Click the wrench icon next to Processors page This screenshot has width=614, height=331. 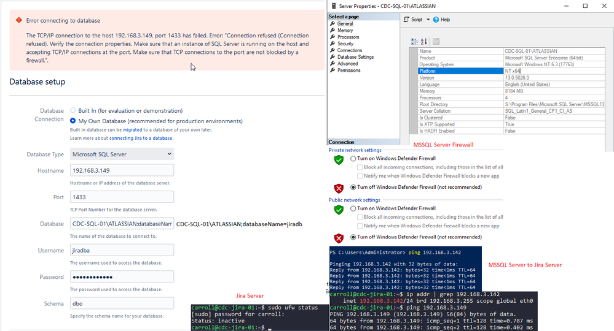[333, 37]
